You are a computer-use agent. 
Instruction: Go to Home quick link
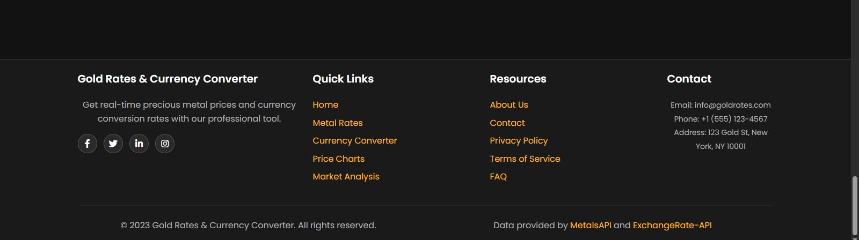tap(325, 105)
